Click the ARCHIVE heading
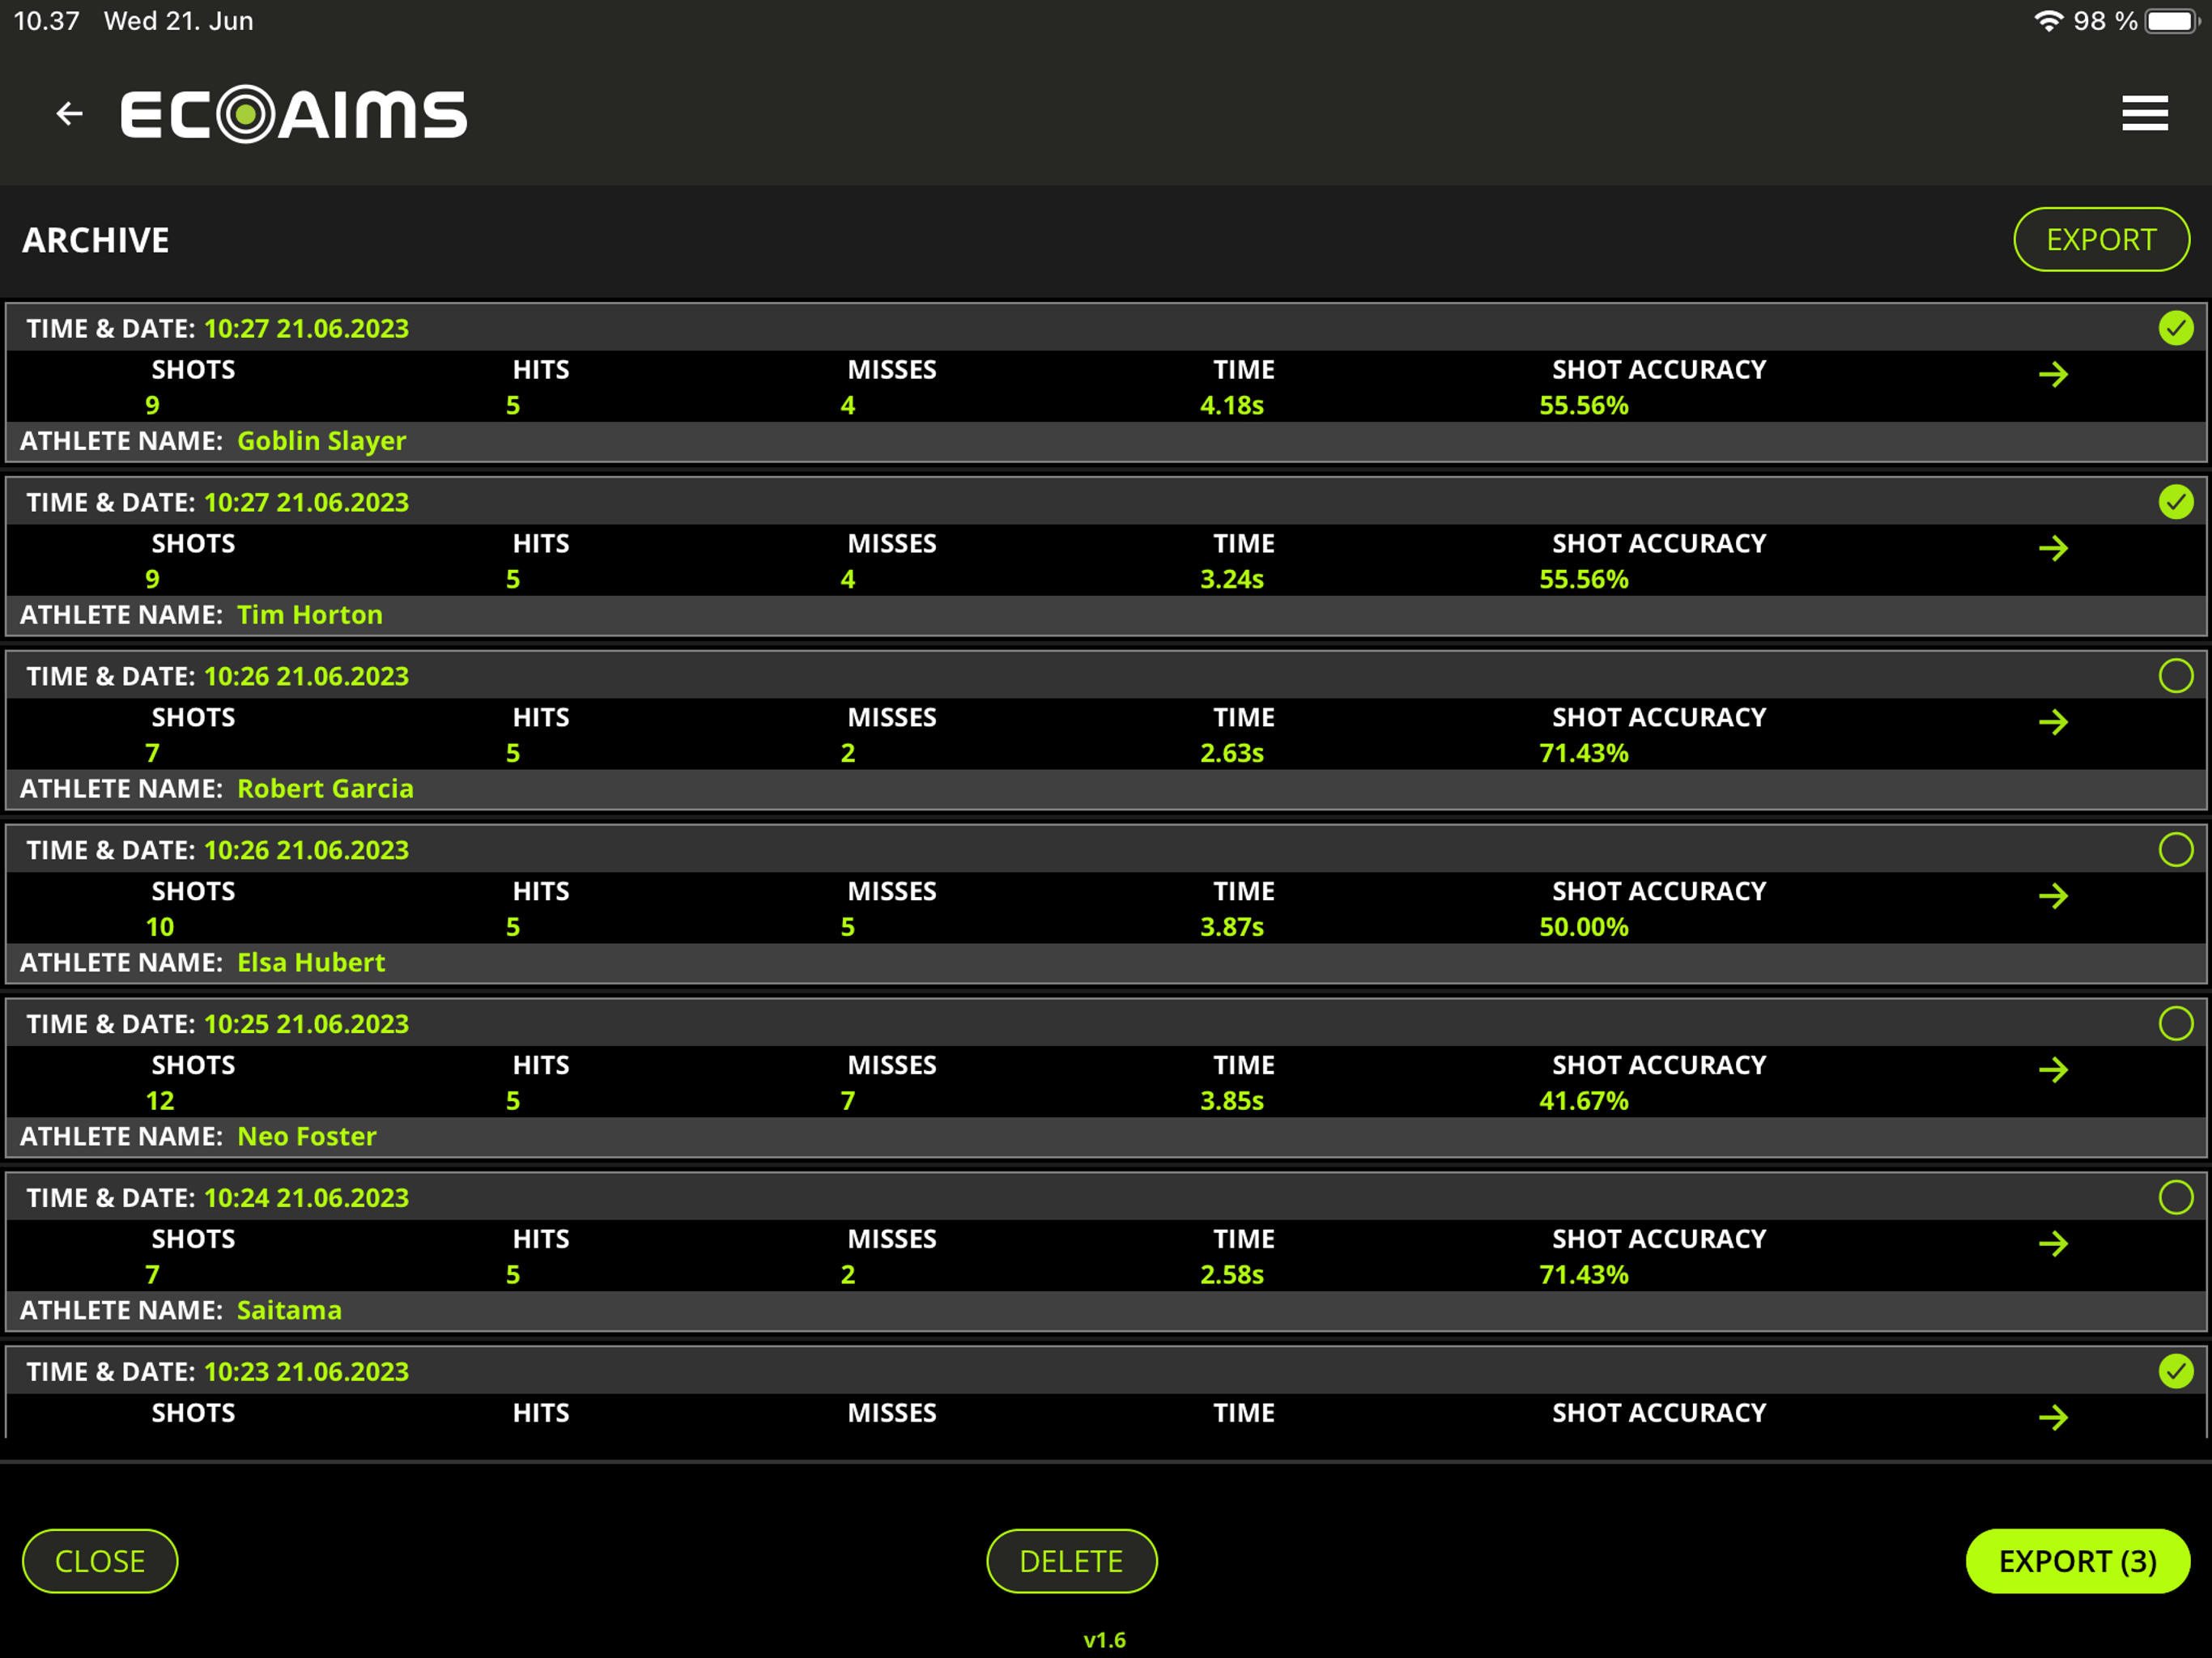 [96, 240]
